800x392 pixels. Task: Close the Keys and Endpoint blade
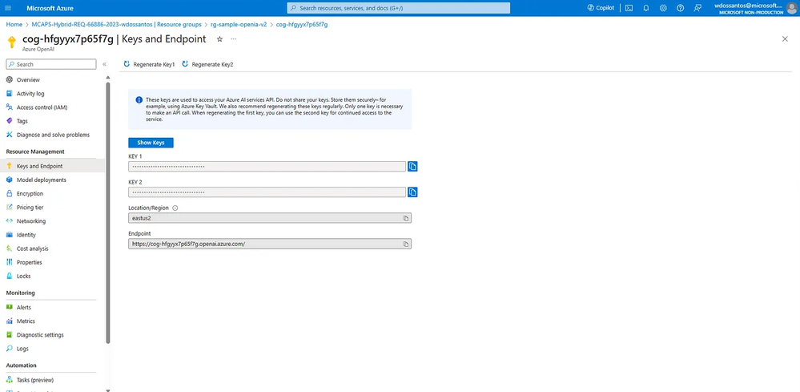tap(786, 38)
